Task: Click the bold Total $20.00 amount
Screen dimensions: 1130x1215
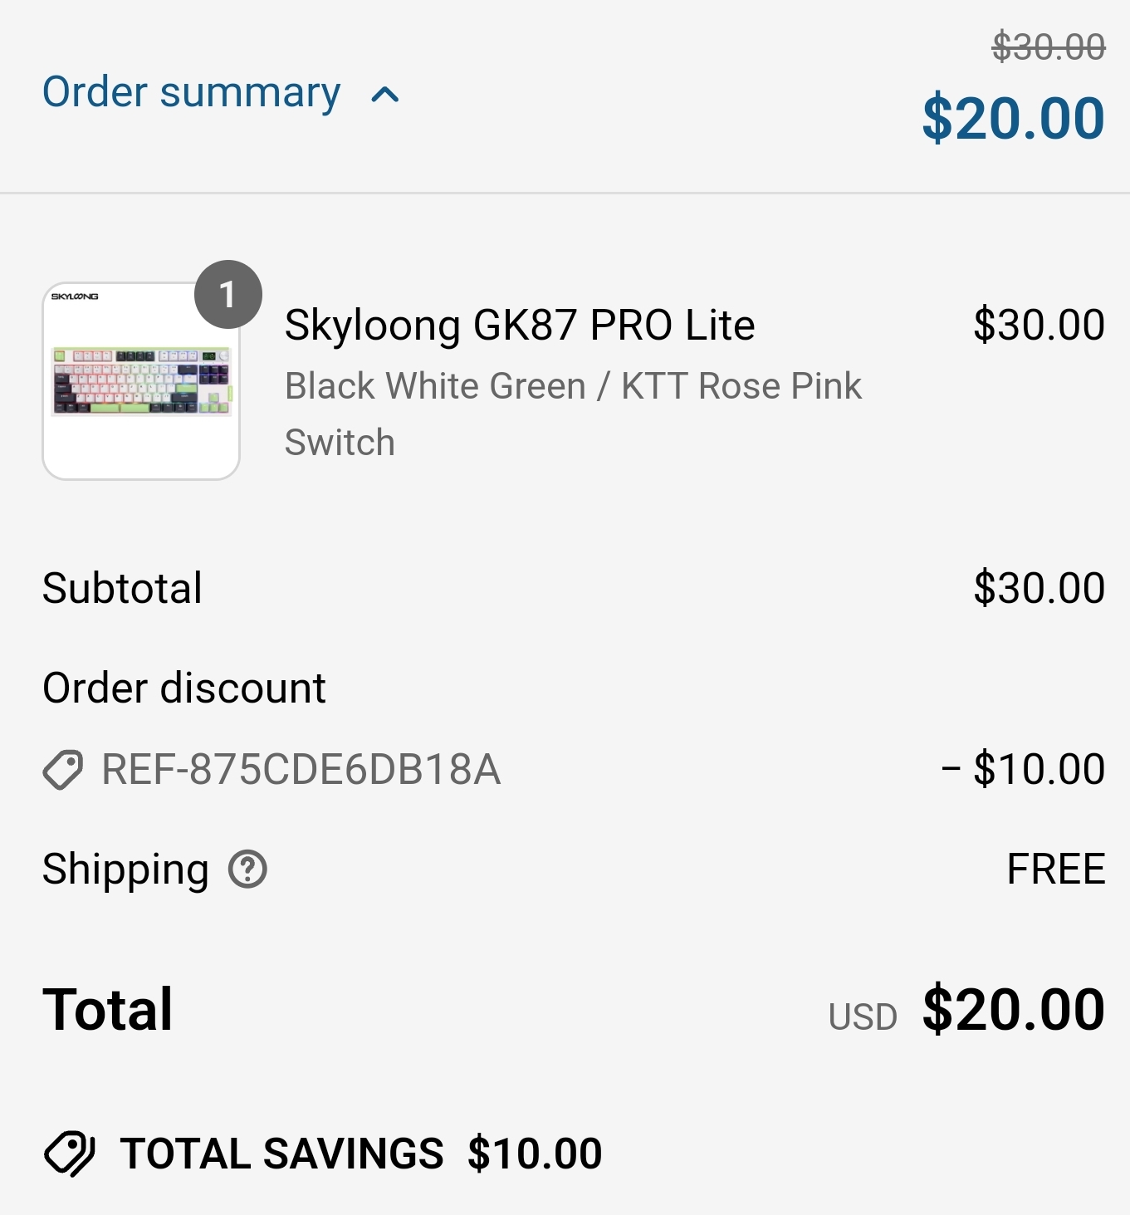Action: [x=1013, y=1010]
